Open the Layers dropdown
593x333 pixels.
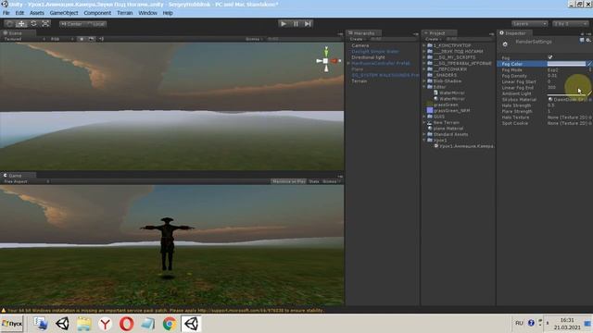pos(529,24)
